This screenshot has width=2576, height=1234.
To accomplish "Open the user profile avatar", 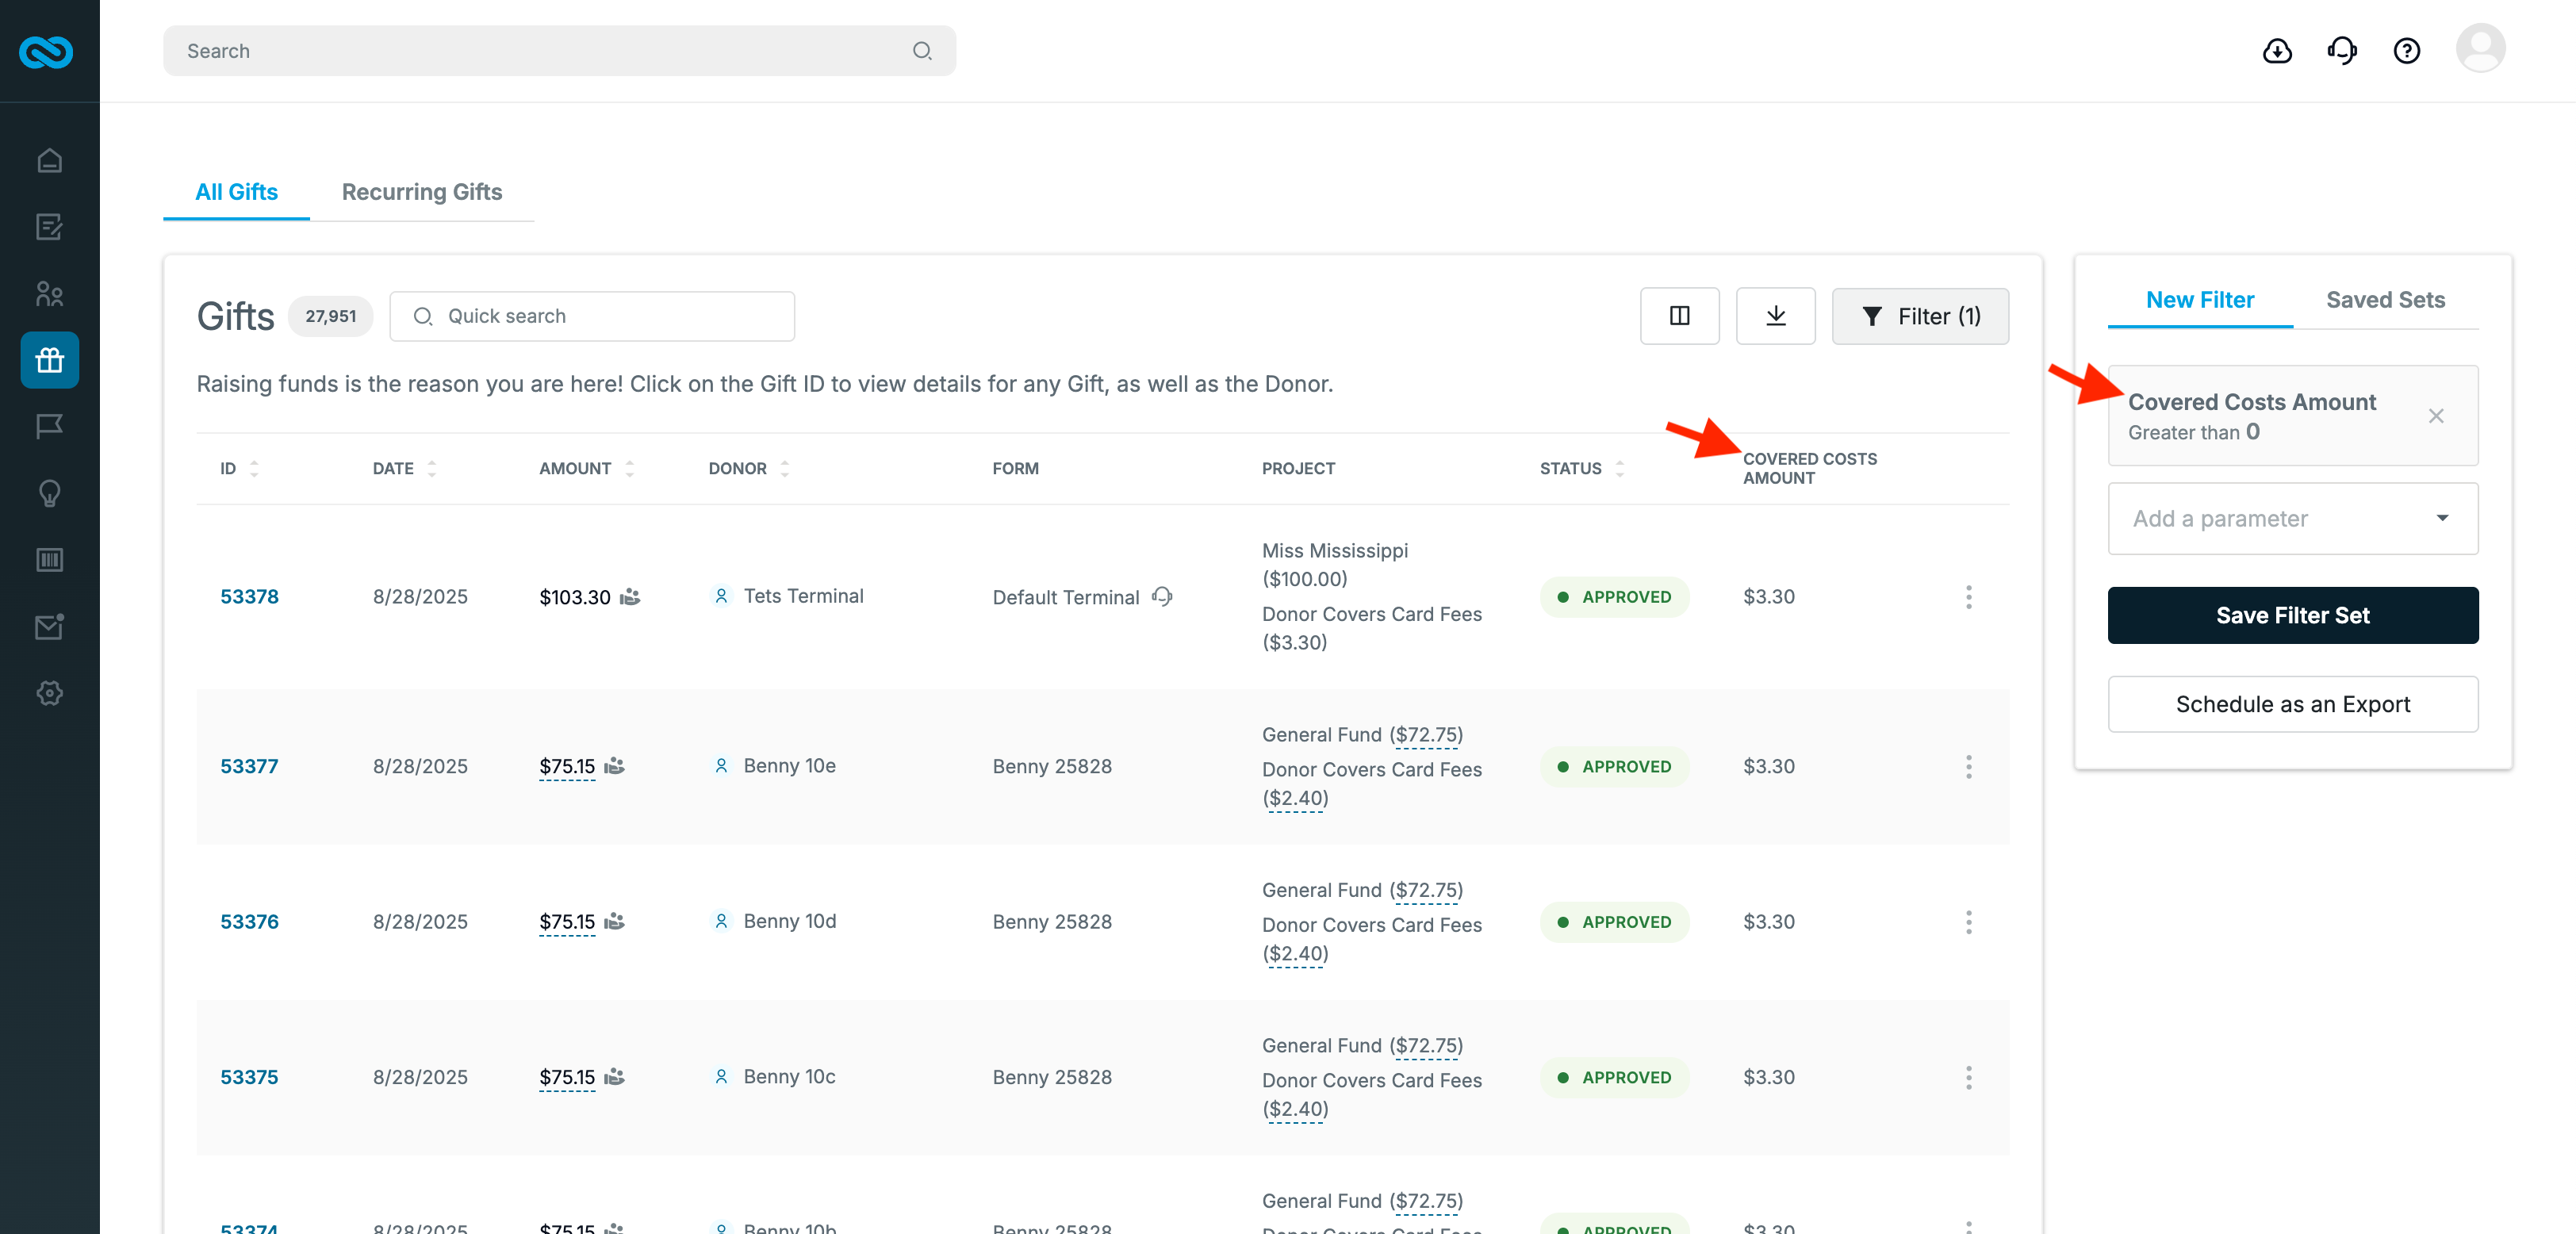I will pyautogui.click(x=2480, y=49).
